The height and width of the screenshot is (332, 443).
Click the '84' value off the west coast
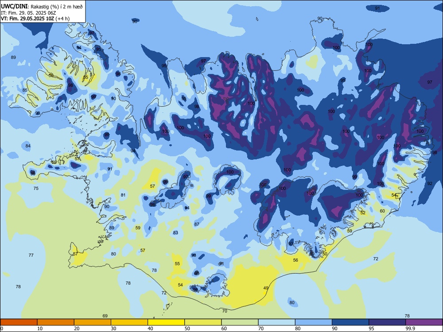[27, 146]
